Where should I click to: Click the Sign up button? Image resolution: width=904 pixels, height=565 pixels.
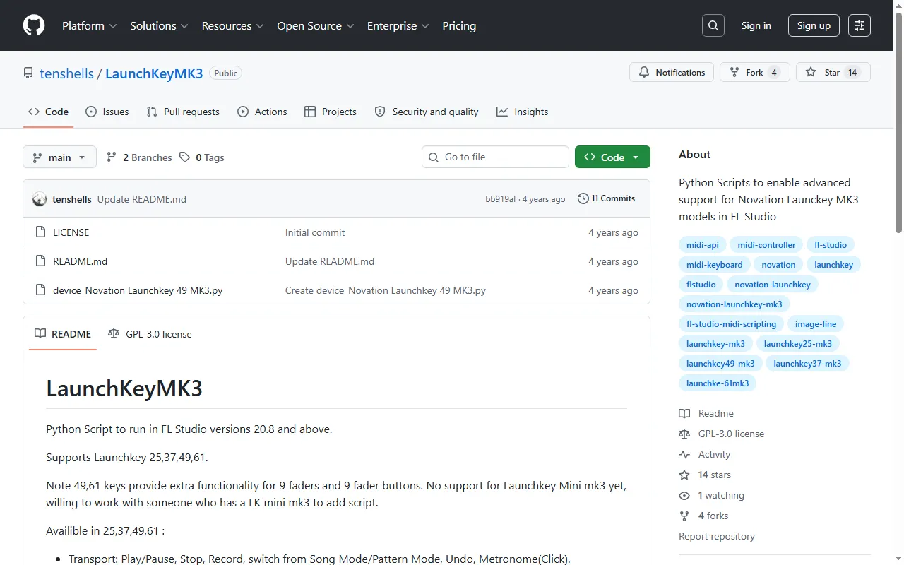tap(814, 25)
